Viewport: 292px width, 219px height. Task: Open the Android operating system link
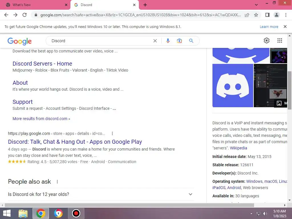click(x=234, y=188)
